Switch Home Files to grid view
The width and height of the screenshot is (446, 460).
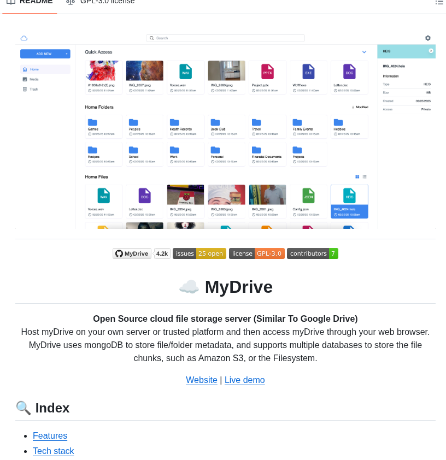click(x=357, y=176)
